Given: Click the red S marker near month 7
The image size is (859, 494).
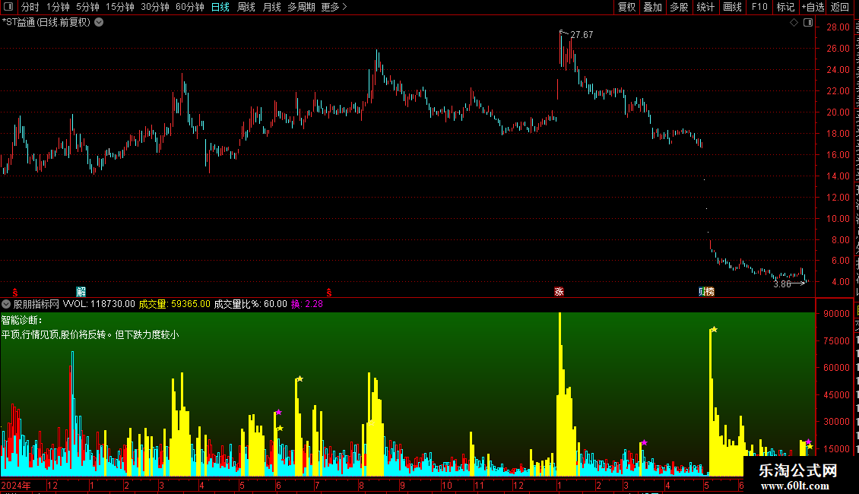Looking at the screenshot, I should pyautogui.click(x=328, y=292).
